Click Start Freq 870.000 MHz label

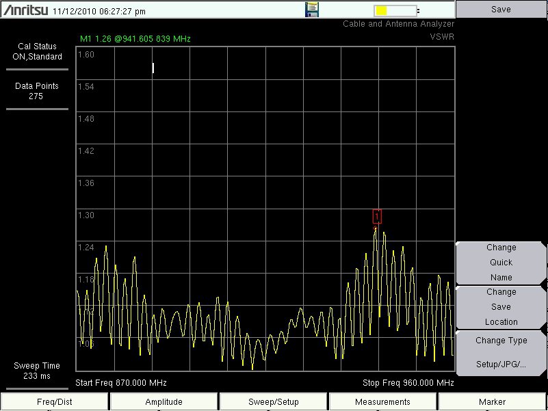click(x=121, y=383)
